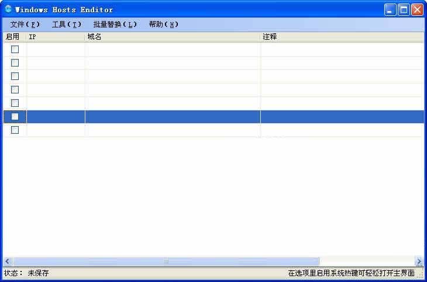Click the 域名 column header

point(173,37)
